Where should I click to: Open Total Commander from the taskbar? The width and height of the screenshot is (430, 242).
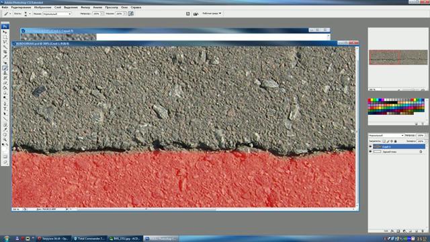click(89, 239)
